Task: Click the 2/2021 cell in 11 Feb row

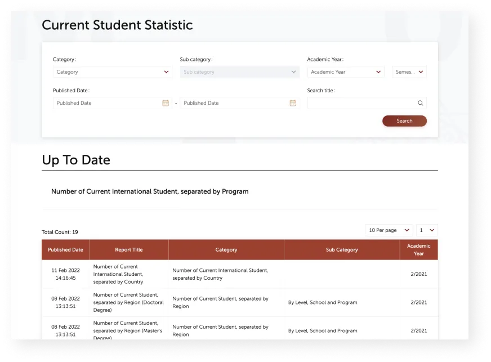Action: [x=419, y=274]
